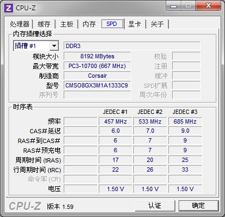Click the 457 MHz frequency cell
Viewport: 225px width, 217px height.
click(x=115, y=121)
